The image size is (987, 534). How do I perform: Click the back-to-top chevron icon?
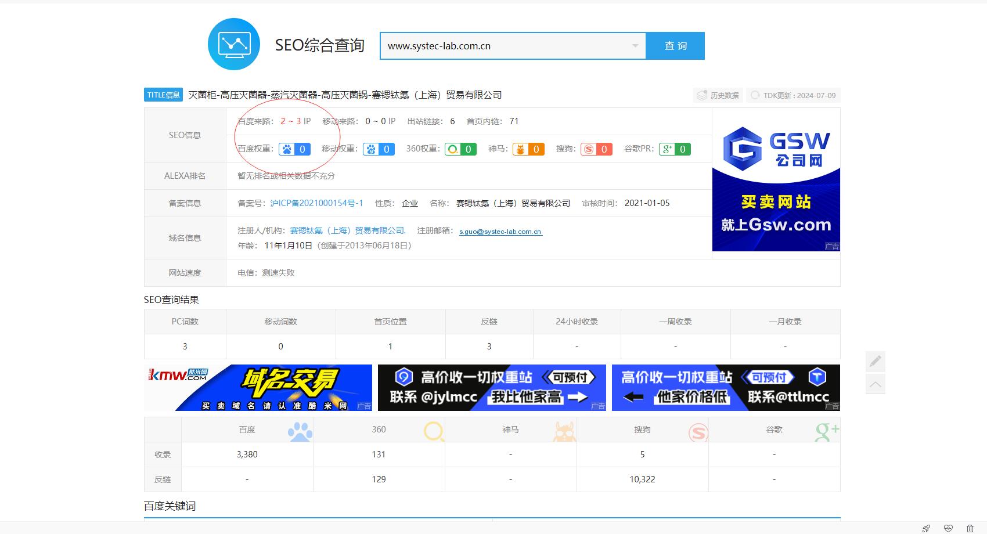[x=876, y=384]
